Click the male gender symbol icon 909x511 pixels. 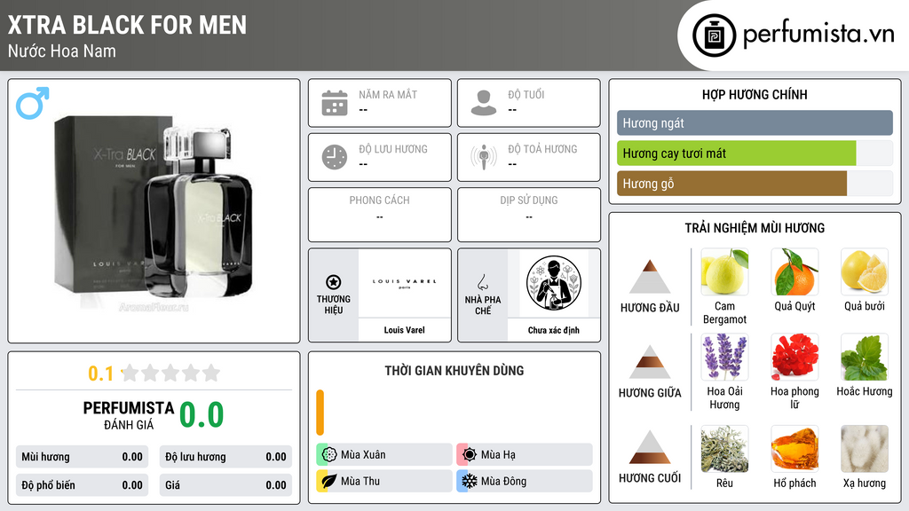click(33, 103)
